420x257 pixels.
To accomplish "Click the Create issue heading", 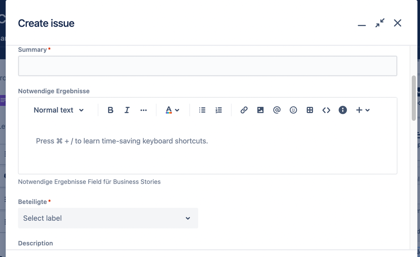I will pyautogui.click(x=46, y=23).
